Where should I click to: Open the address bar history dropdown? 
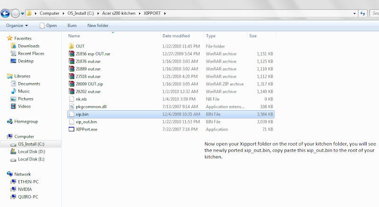(354, 14)
